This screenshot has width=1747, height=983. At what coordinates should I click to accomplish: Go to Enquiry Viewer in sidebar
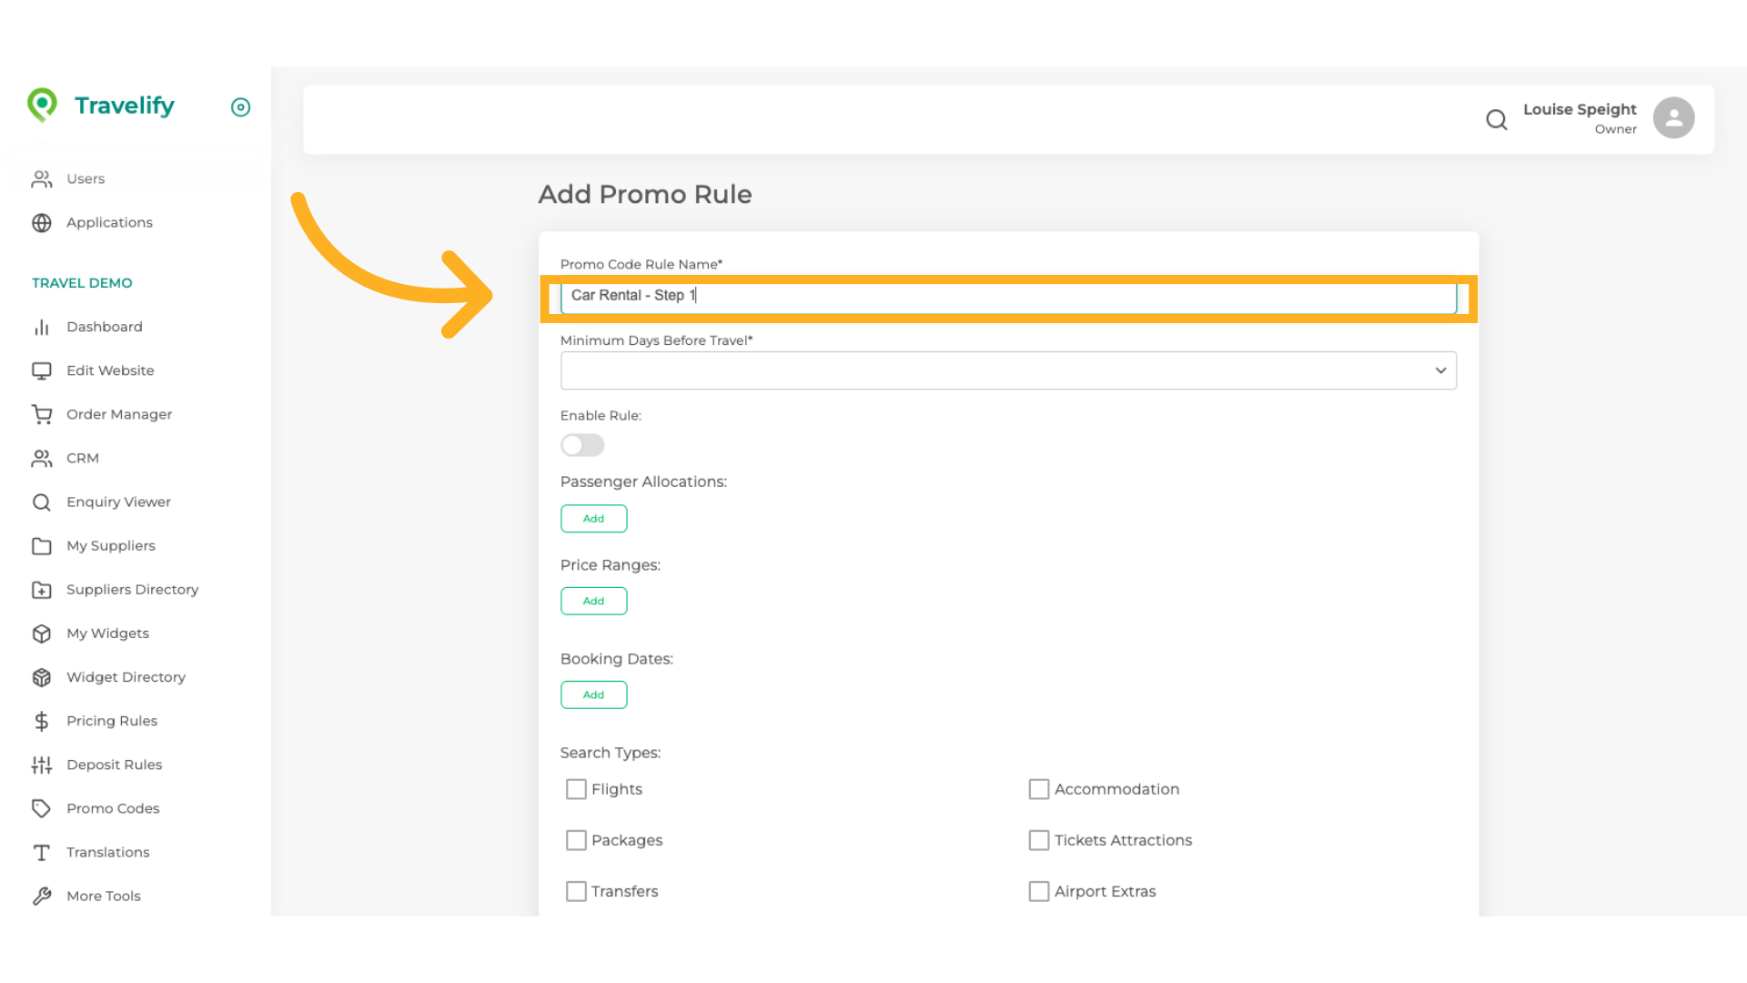click(x=118, y=502)
